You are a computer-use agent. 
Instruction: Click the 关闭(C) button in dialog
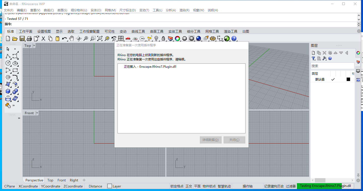pos(234,140)
